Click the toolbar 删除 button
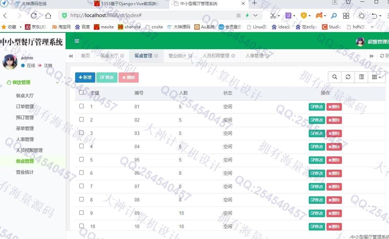The height and width of the screenshot is (239, 389). click(128, 78)
